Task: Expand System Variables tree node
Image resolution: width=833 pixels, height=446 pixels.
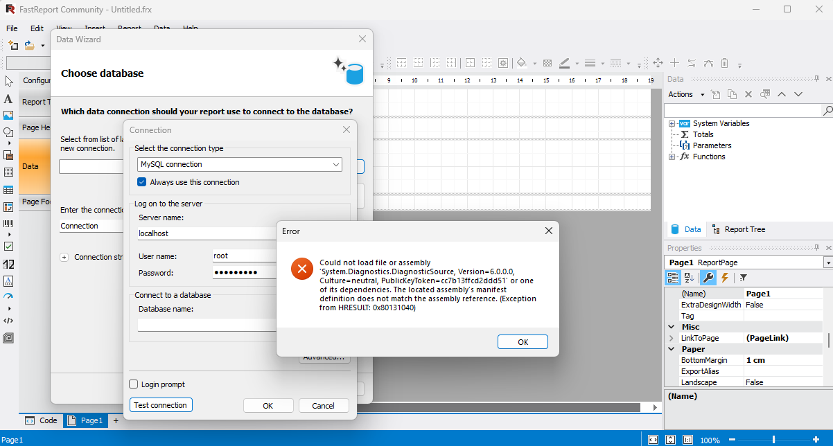Action: coord(672,123)
